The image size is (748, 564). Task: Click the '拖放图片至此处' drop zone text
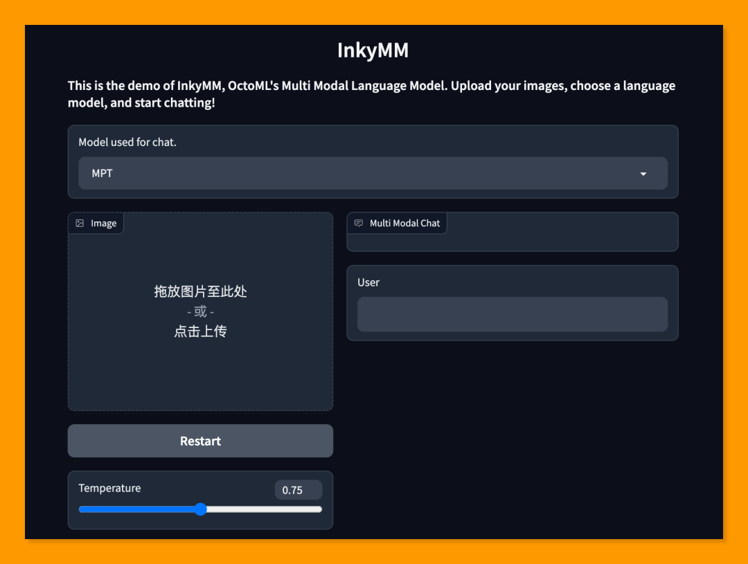200,291
